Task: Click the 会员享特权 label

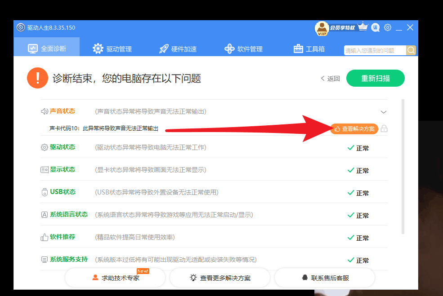Action: [x=342, y=28]
